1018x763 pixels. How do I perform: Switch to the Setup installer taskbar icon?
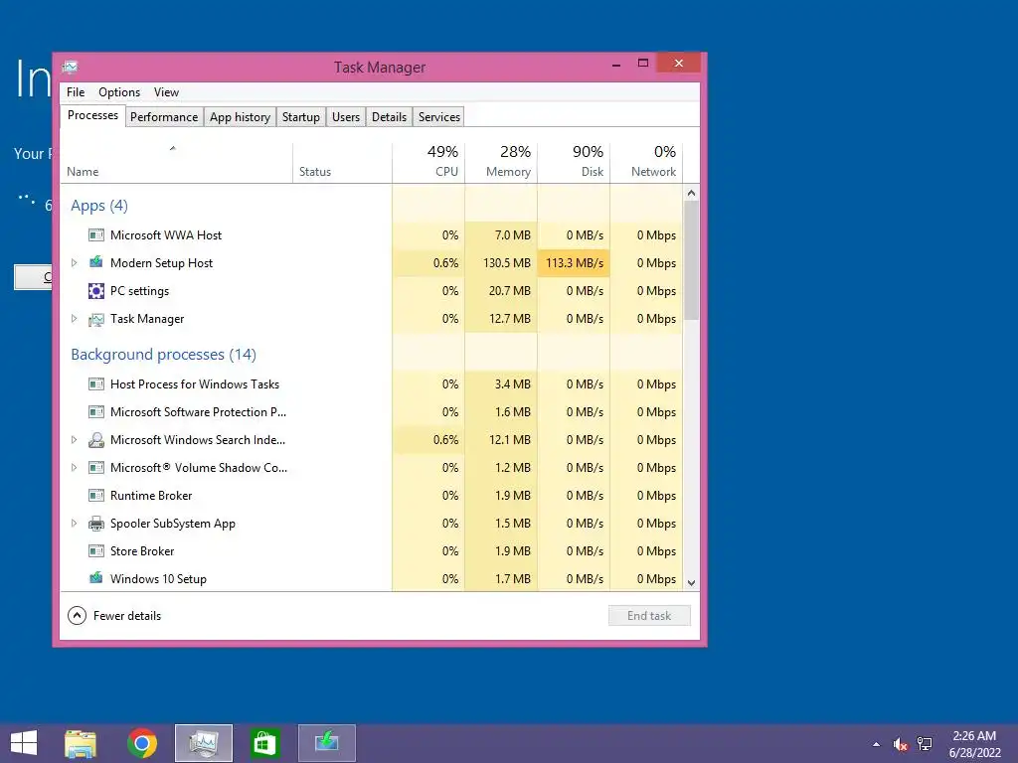326,743
